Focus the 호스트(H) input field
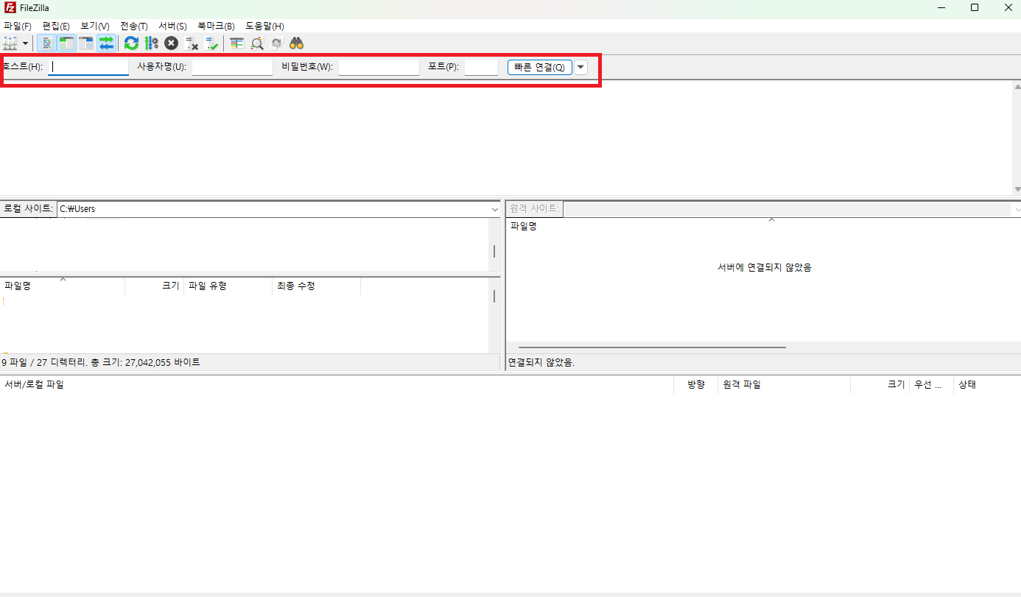 88,67
